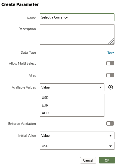118x167 pixels.
Task: Open the USD initial value dropdown
Action: (x=77, y=146)
